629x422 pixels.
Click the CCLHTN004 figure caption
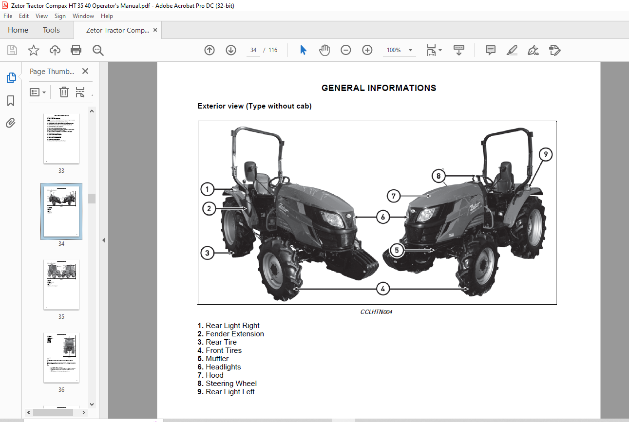point(376,312)
